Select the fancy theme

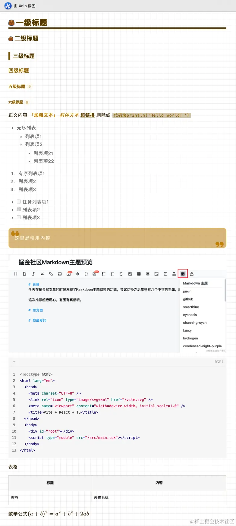click(x=187, y=330)
